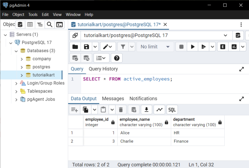
Task: Click the Explain Analyze chart button
Action: click(234, 47)
